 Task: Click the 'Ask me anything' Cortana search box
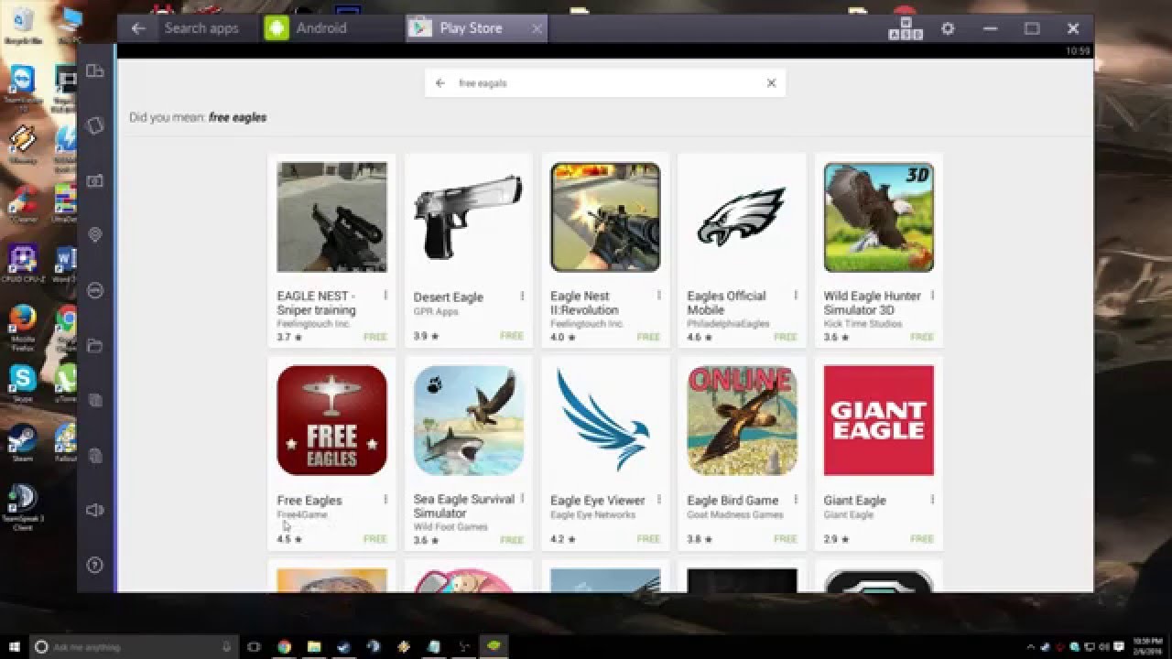(x=133, y=646)
